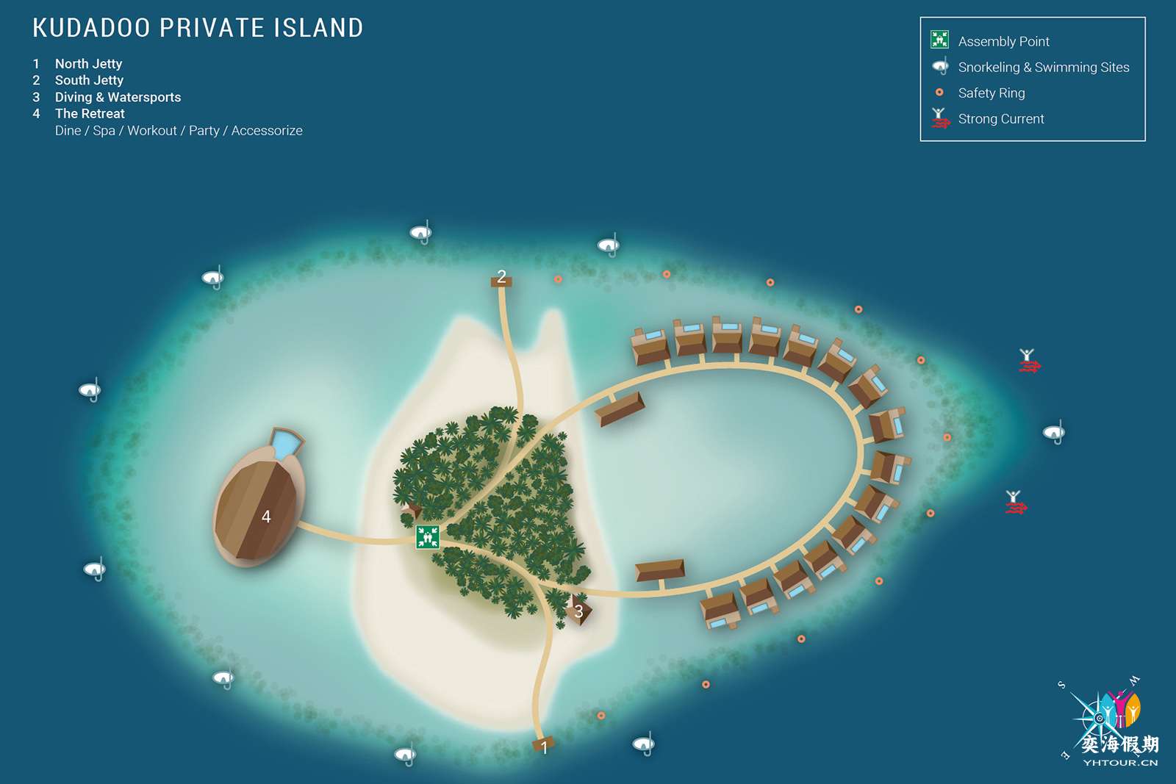Select marker 3 Diving & Watersports hut
This screenshot has height=784, width=1176.
pyautogui.click(x=578, y=611)
